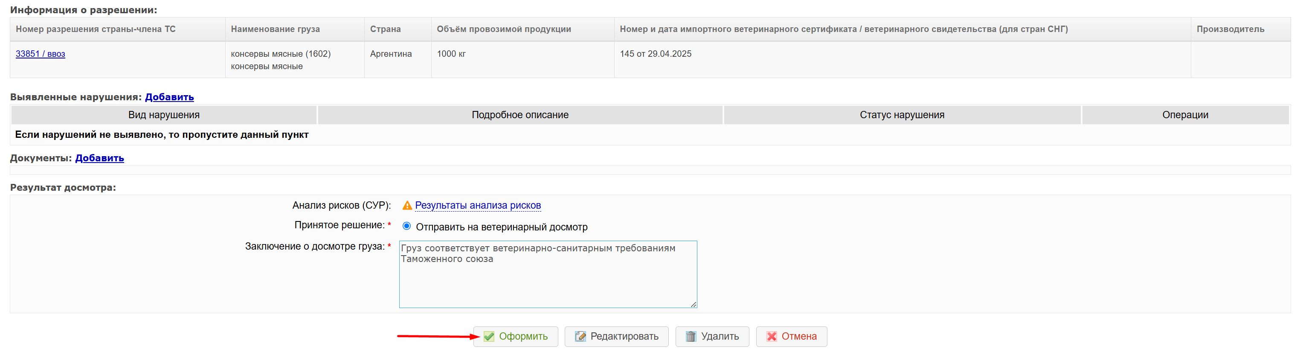The width and height of the screenshot is (1303, 355).
Task: Click the text area resize handle
Action: [x=693, y=304]
